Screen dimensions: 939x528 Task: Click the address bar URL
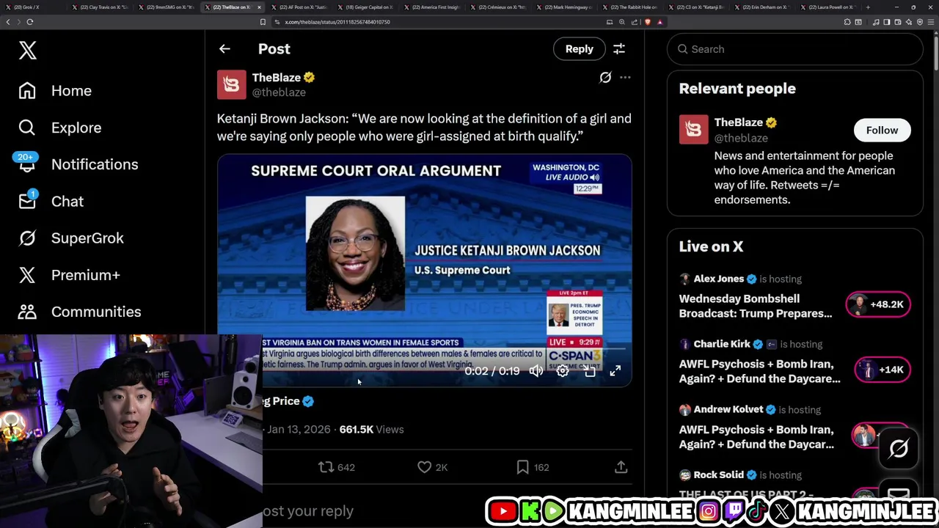(337, 22)
